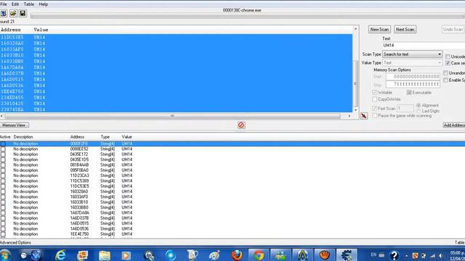Click down arrow of found list scrollbar
The height and width of the screenshot is (261, 465).
tap(355, 109)
